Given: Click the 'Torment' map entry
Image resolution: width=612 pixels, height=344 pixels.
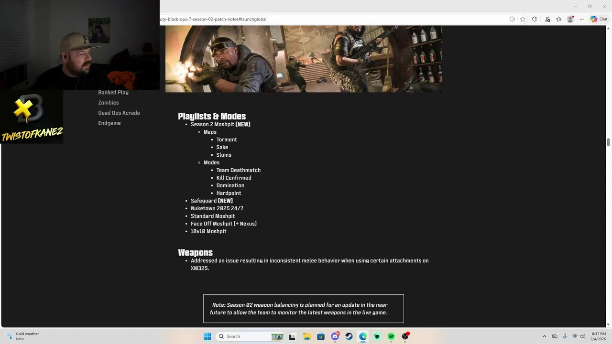Looking at the screenshot, I should pos(227,140).
